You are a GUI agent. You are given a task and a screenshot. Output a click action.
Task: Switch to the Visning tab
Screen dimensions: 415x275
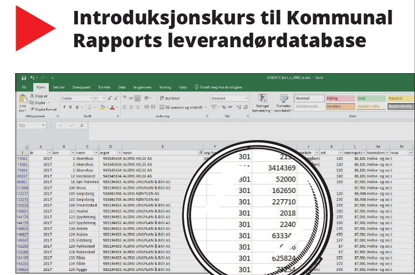pyautogui.click(x=165, y=87)
